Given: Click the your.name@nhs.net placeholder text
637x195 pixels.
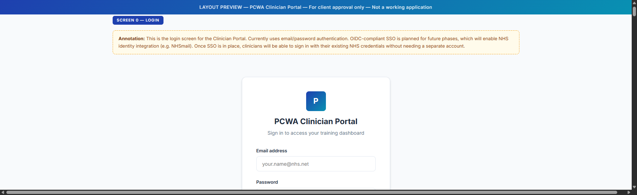Looking at the screenshot, I should 285,164.
